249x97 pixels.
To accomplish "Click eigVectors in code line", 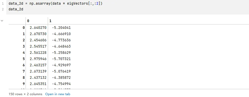I will pos(78,3).
